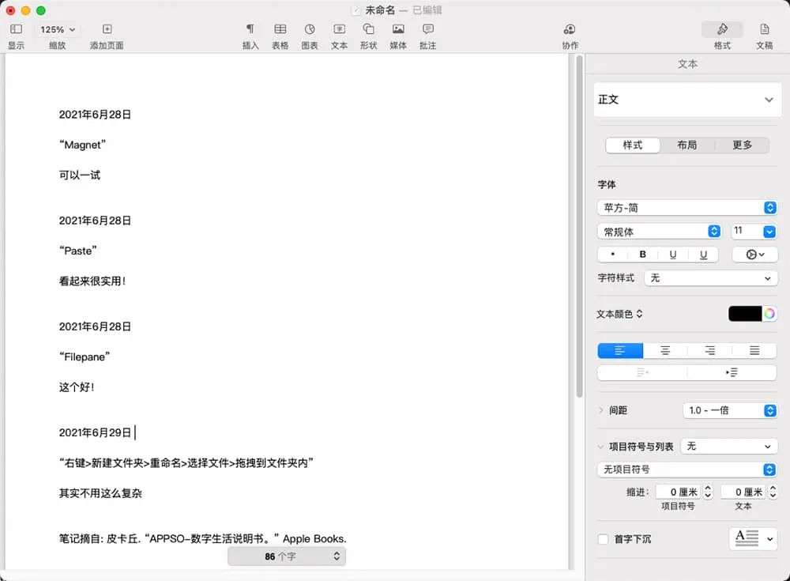This screenshot has width=790, height=581.
Task: Adjust the 项目符号 indent stepper
Action: point(708,492)
